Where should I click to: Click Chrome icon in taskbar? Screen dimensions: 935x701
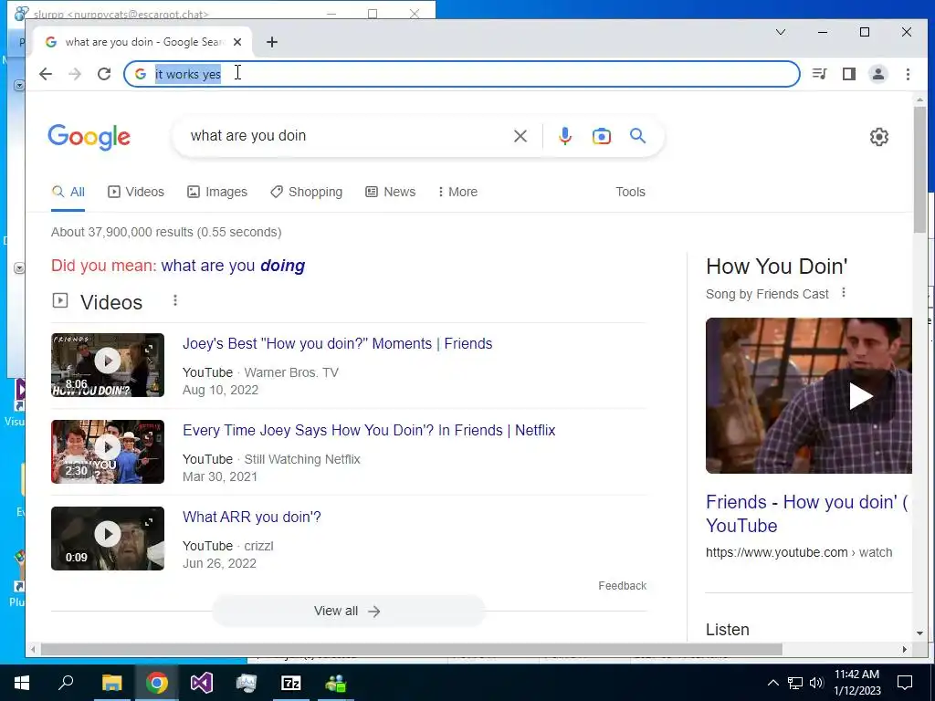tap(157, 683)
